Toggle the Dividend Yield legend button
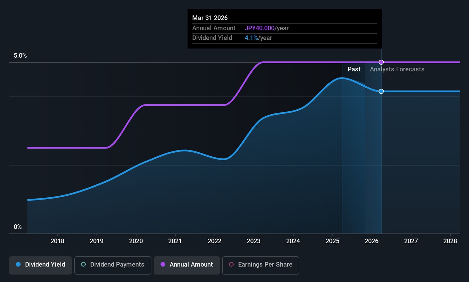Image resolution: width=469 pixels, height=282 pixels. [x=41, y=265]
